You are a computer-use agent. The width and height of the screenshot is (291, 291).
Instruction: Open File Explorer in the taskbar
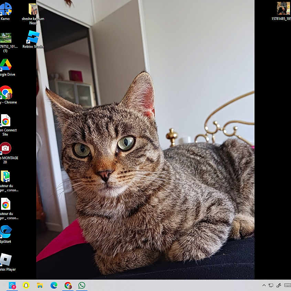point(40,285)
